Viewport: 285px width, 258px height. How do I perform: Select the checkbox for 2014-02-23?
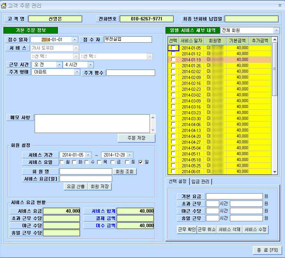coord(173,89)
